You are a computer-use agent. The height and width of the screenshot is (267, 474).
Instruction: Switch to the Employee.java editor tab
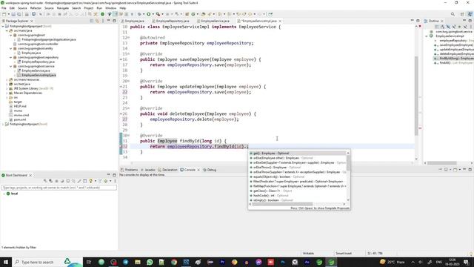point(133,21)
